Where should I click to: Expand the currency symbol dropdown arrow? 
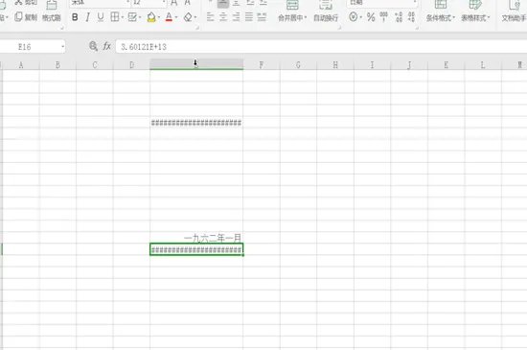click(360, 17)
